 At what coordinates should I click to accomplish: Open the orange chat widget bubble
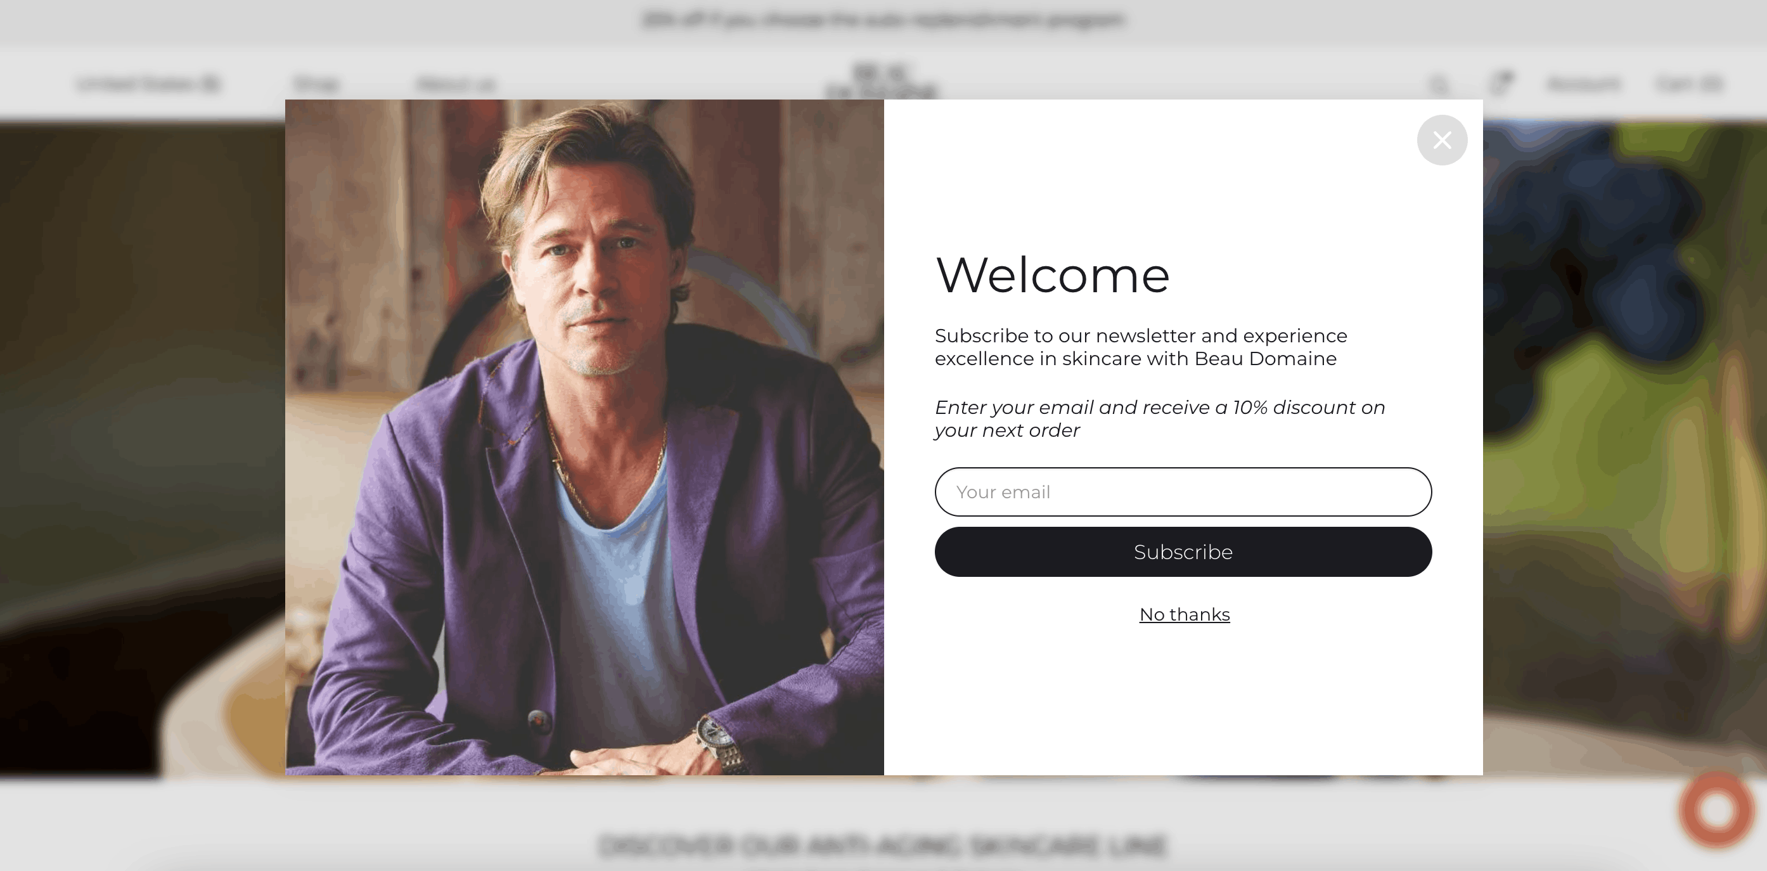tap(1716, 810)
